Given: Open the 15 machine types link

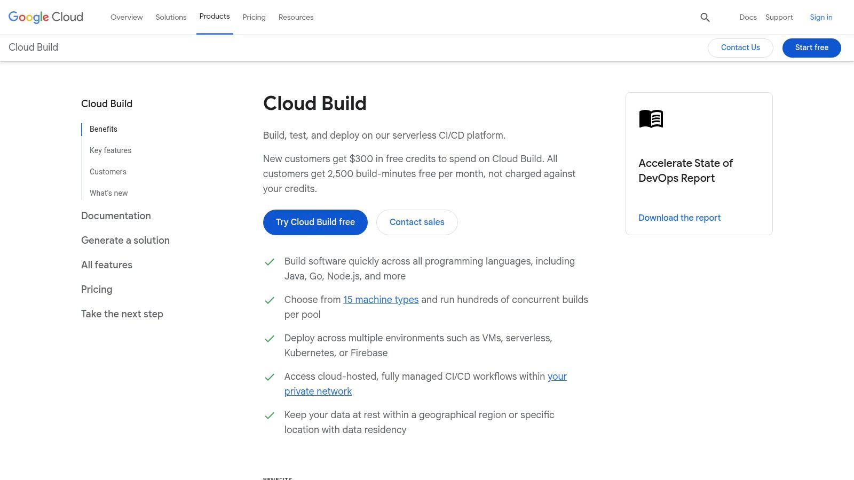Looking at the screenshot, I should click(x=381, y=300).
